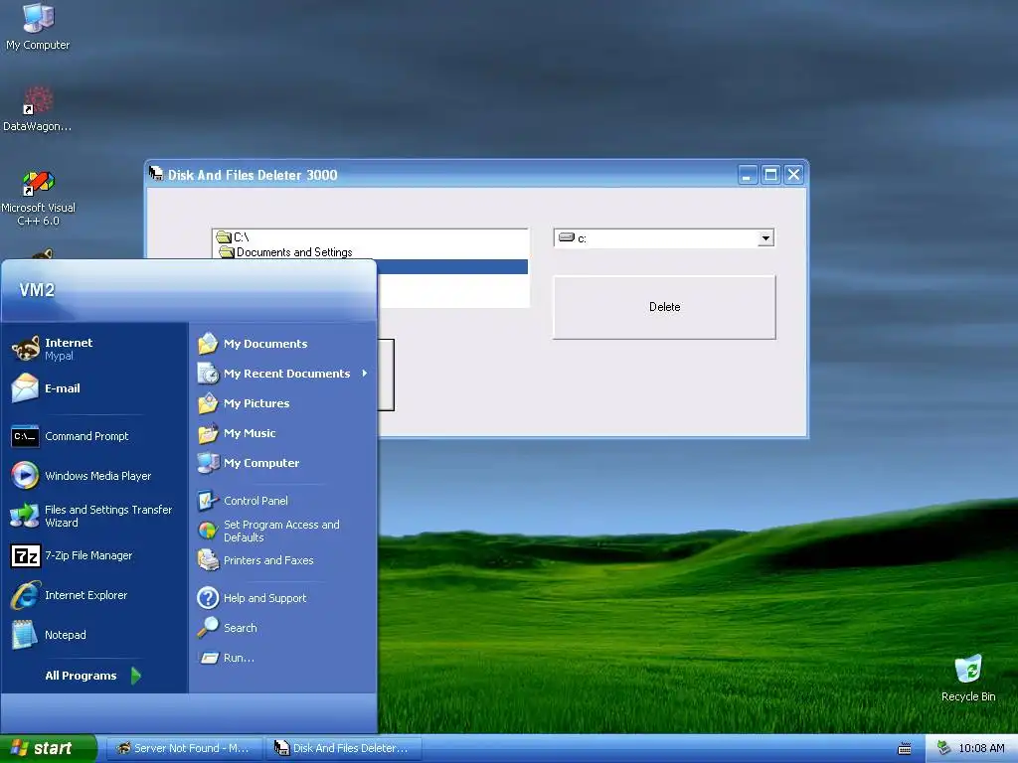The height and width of the screenshot is (763, 1018).
Task: Switch to Disk And Files Deleter taskbar button
Action: (x=343, y=748)
